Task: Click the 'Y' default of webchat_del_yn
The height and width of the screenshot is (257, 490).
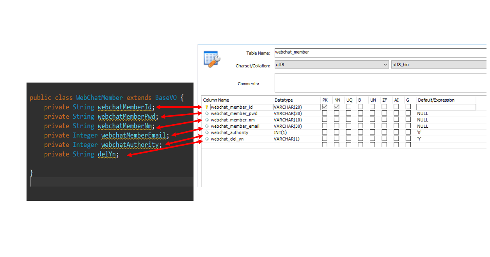Action: point(419,139)
